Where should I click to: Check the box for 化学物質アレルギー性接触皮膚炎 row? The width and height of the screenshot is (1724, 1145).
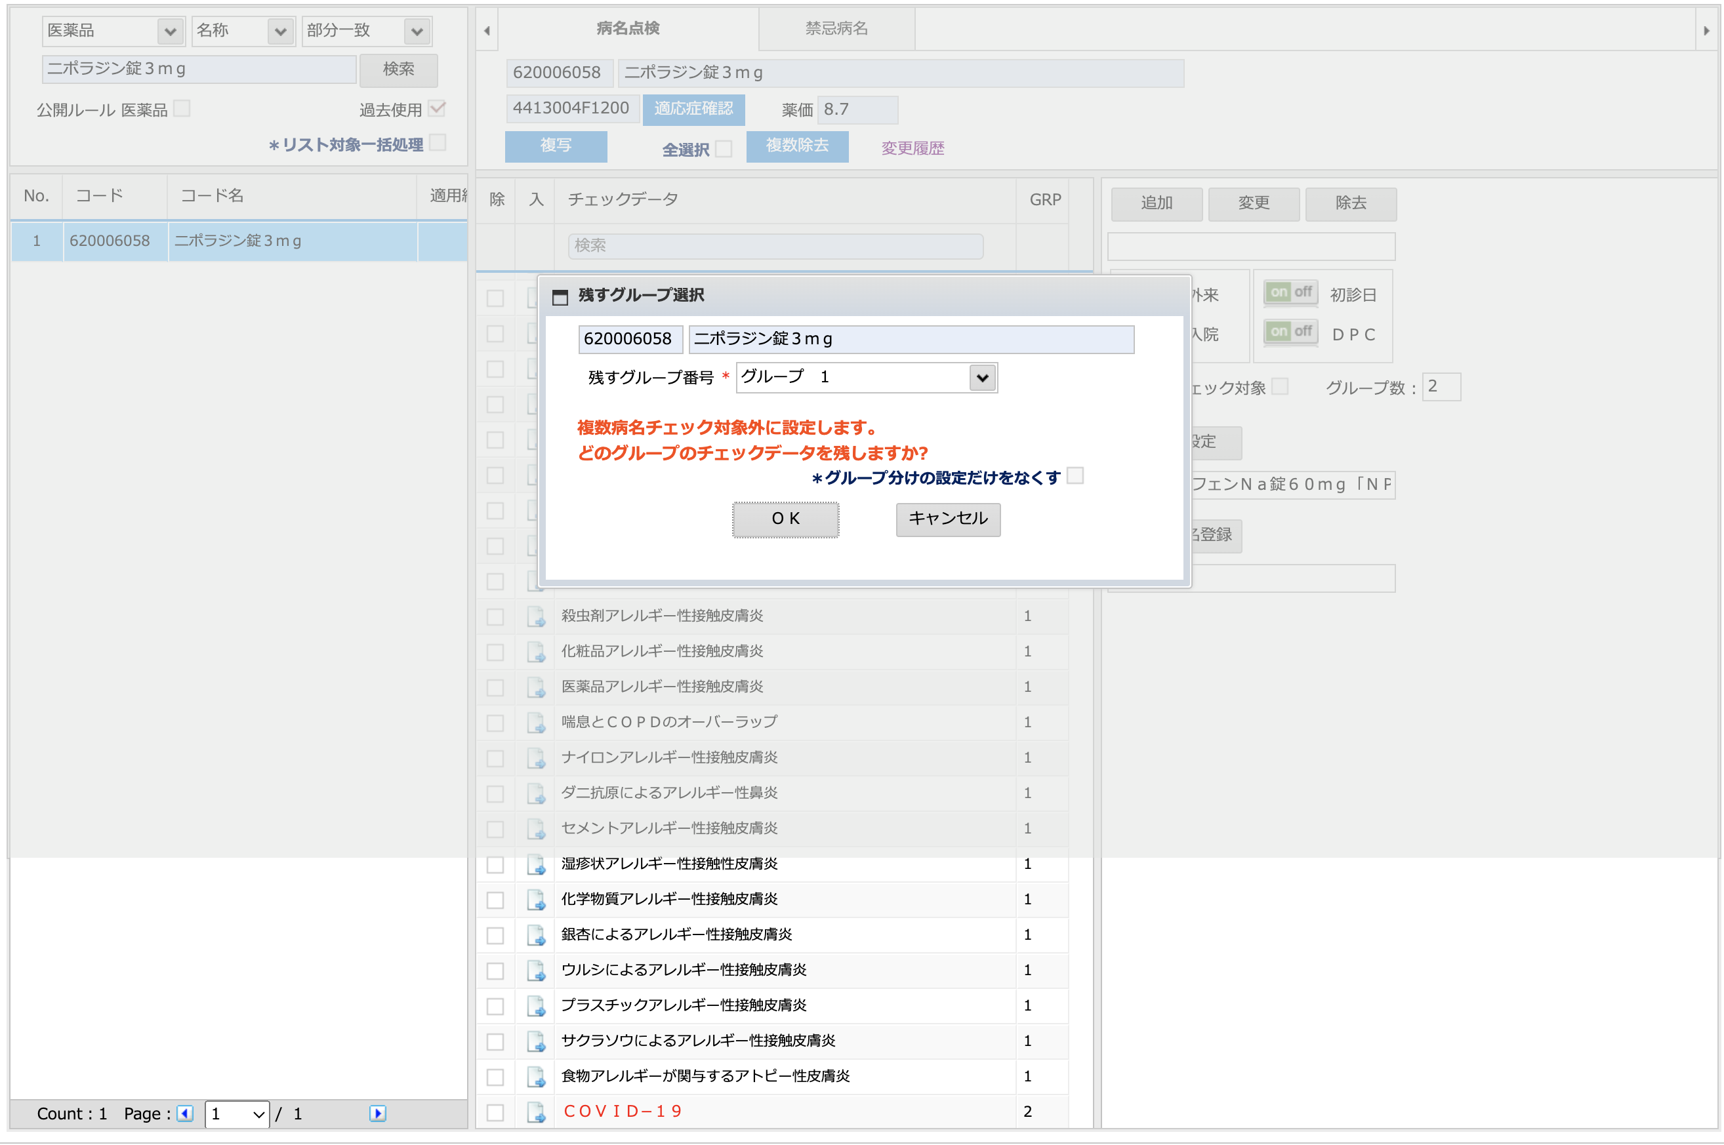(x=495, y=900)
